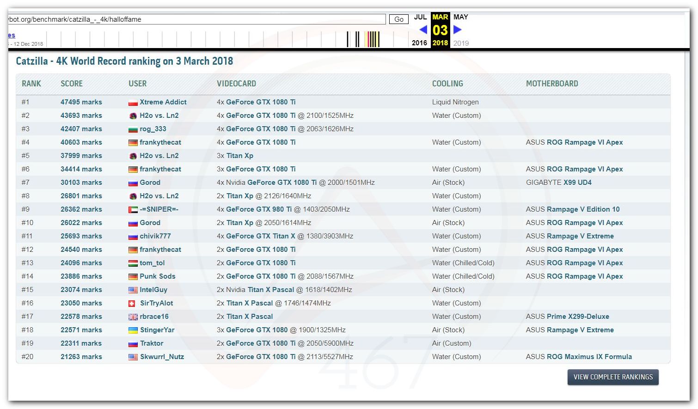The width and height of the screenshot is (698, 409).
Task: Go to next capture with right arrow
Action: 457,30
